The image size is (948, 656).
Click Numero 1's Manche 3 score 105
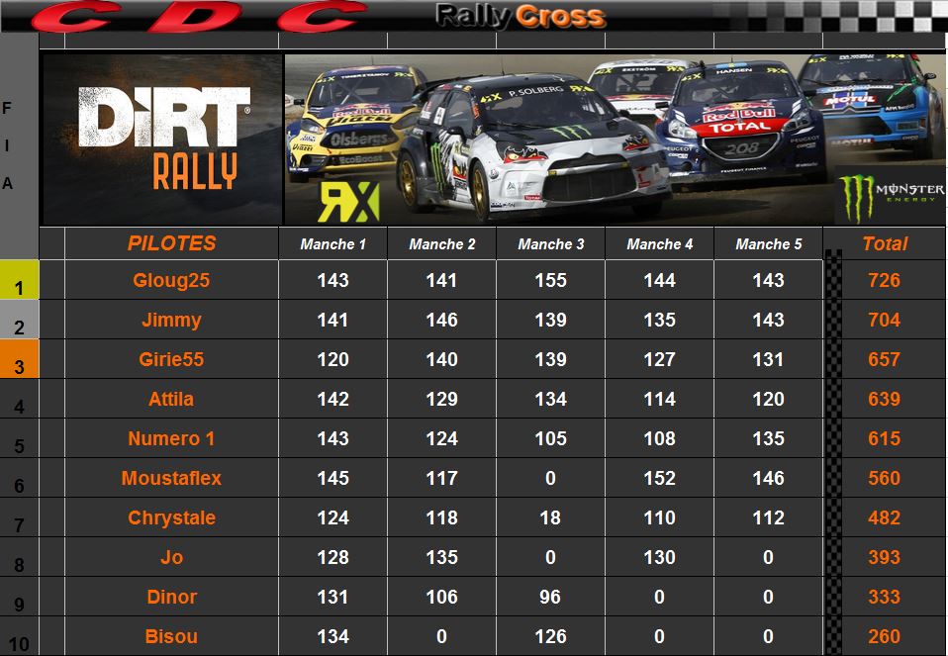click(x=551, y=438)
